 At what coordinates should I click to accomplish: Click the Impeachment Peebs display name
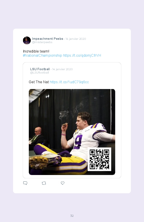48,39
